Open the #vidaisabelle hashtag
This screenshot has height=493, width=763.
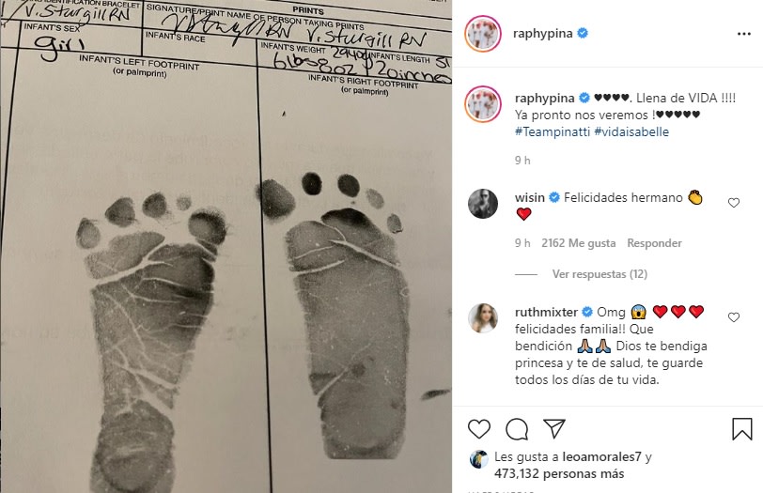coord(631,131)
